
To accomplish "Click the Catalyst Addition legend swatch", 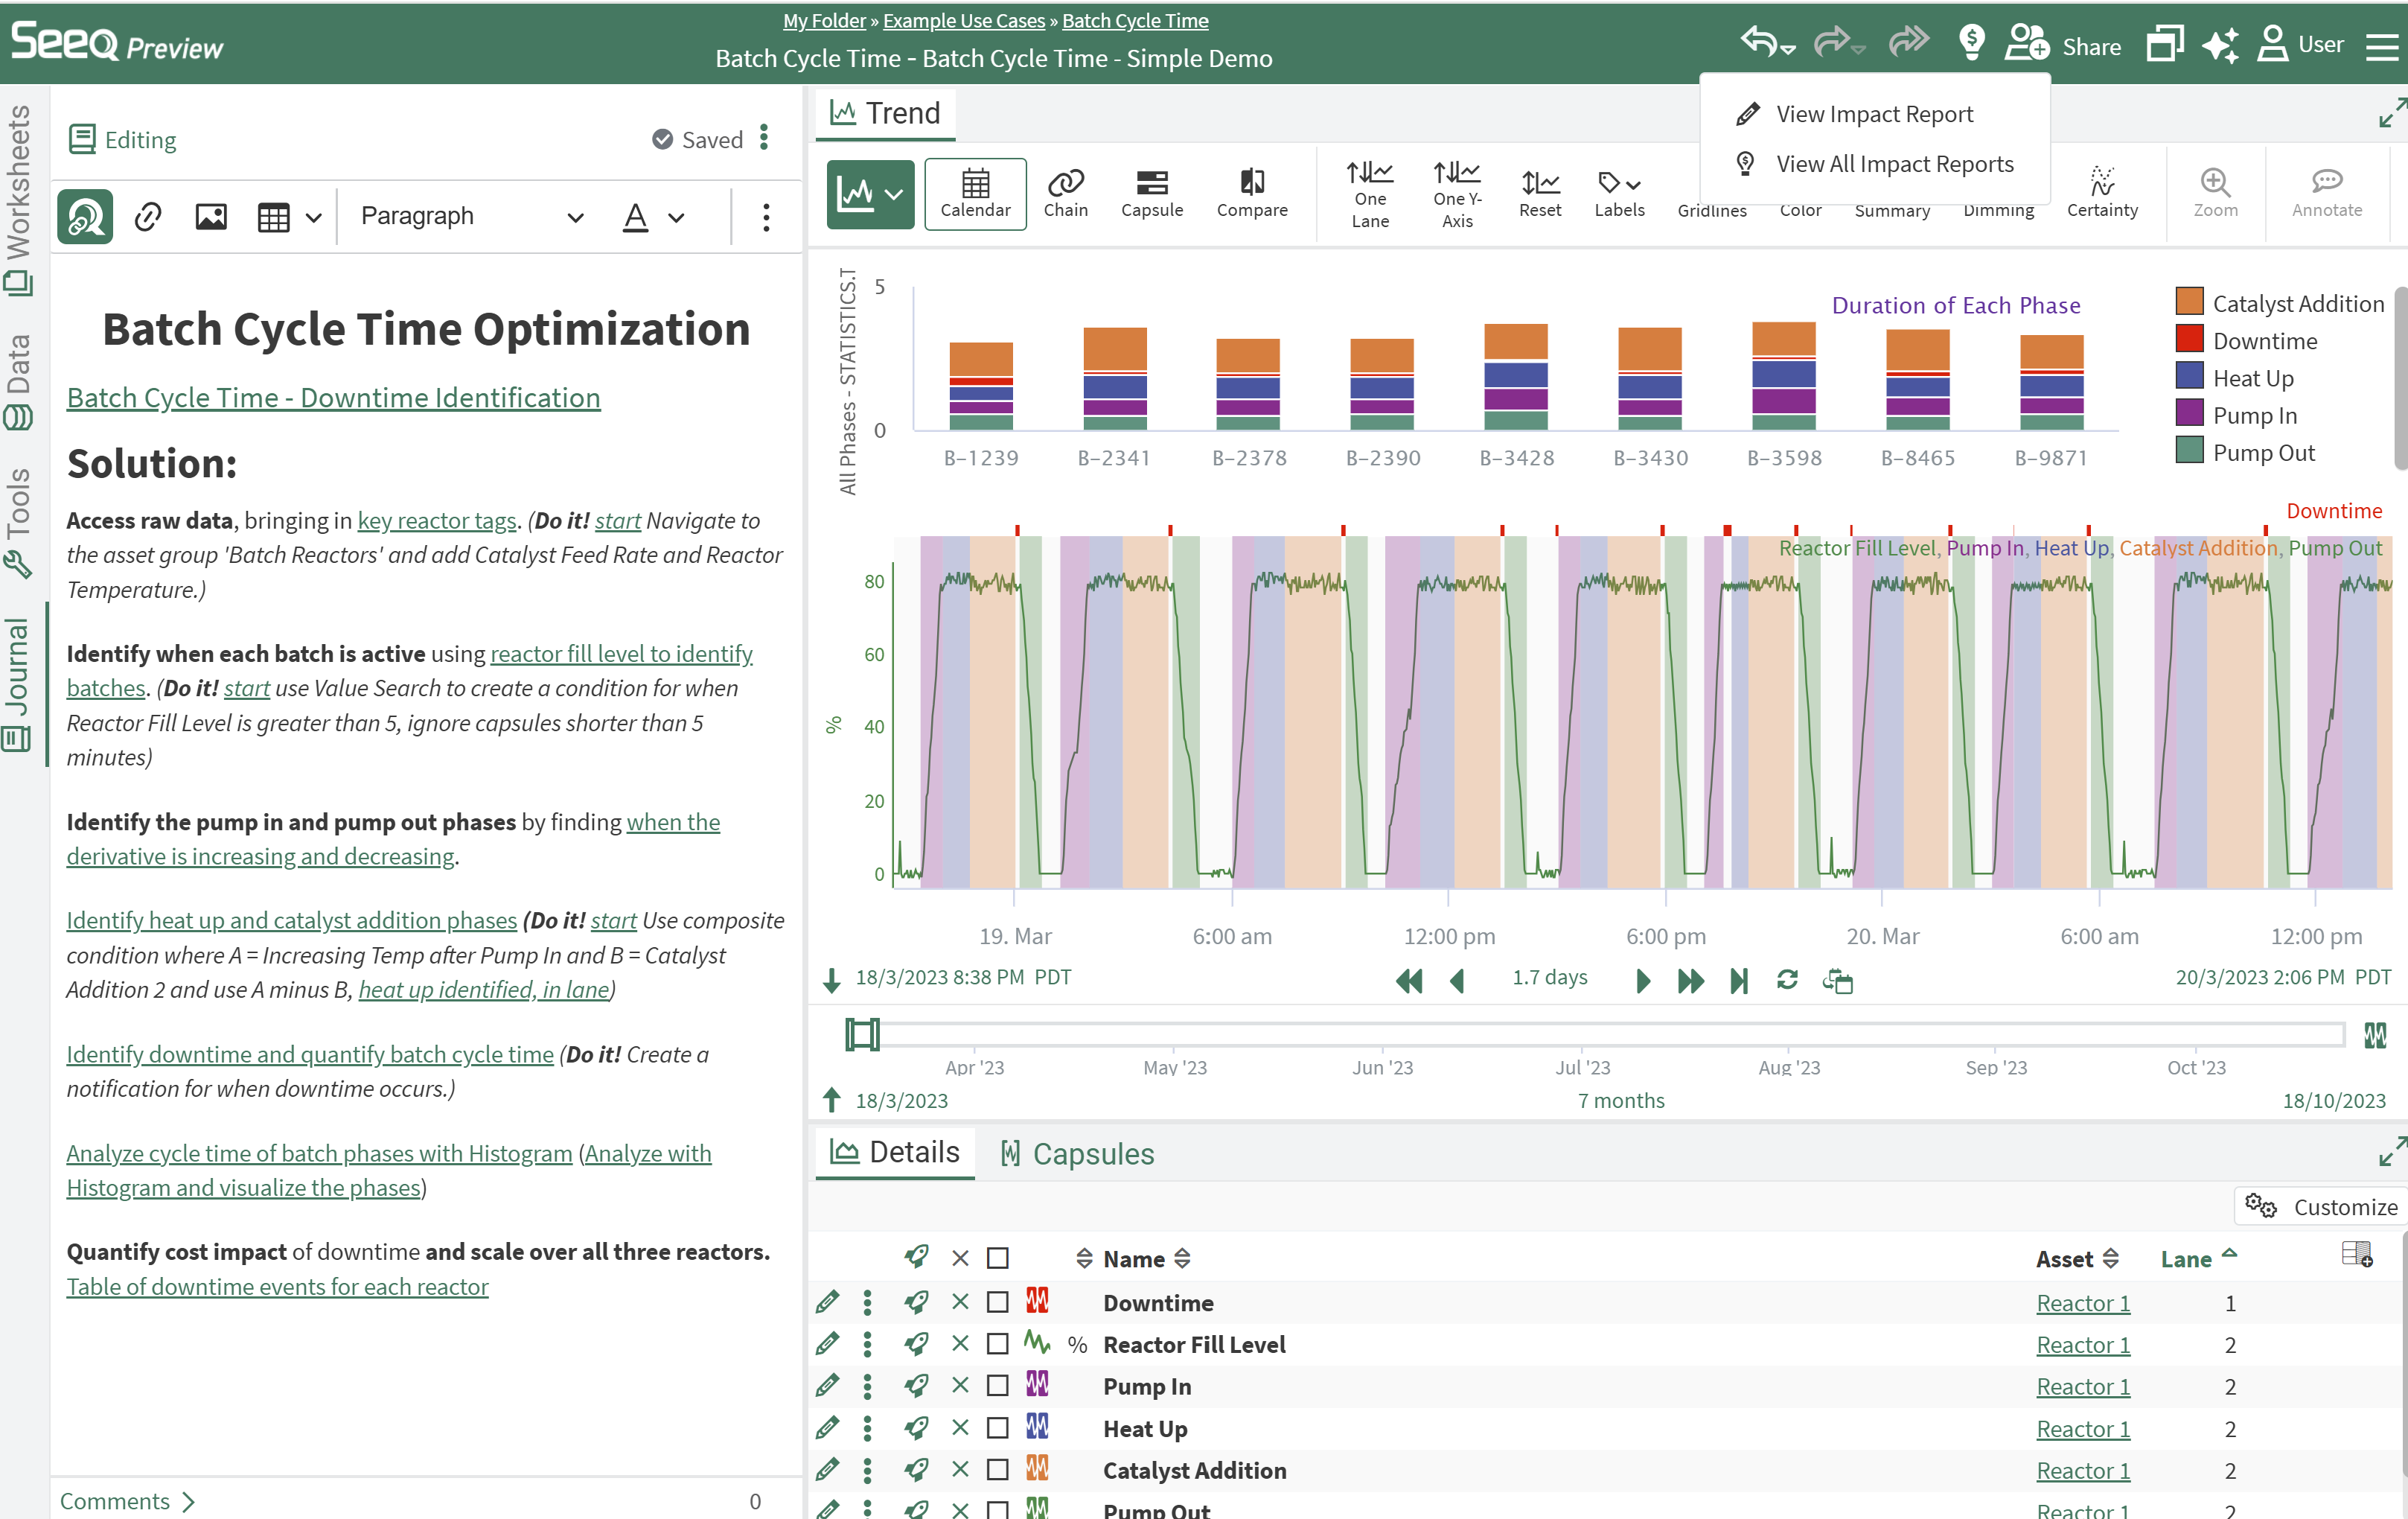I will coord(2189,302).
